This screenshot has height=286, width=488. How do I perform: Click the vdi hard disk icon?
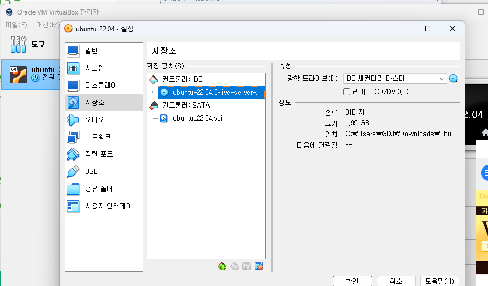(x=164, y=118)
